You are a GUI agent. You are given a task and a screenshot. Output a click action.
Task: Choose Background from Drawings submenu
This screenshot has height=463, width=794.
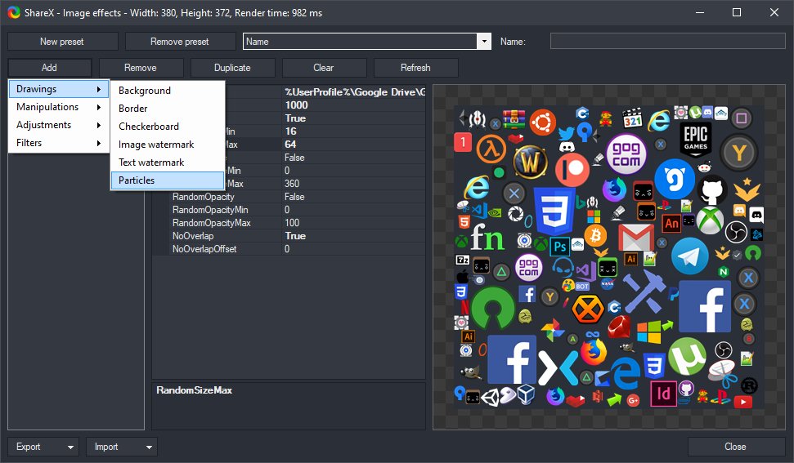(168, 91)
